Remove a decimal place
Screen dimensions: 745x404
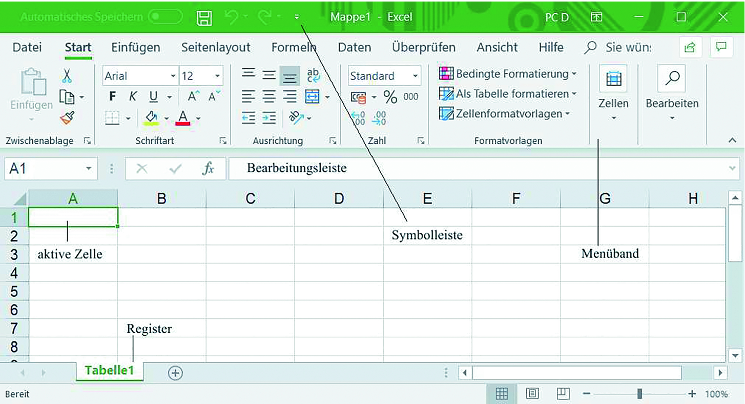379,118
